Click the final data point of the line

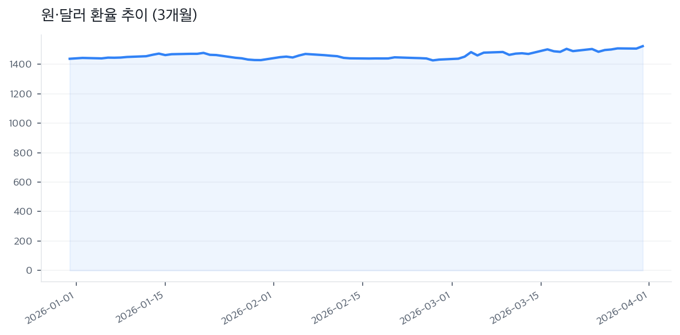coord(643,46)
